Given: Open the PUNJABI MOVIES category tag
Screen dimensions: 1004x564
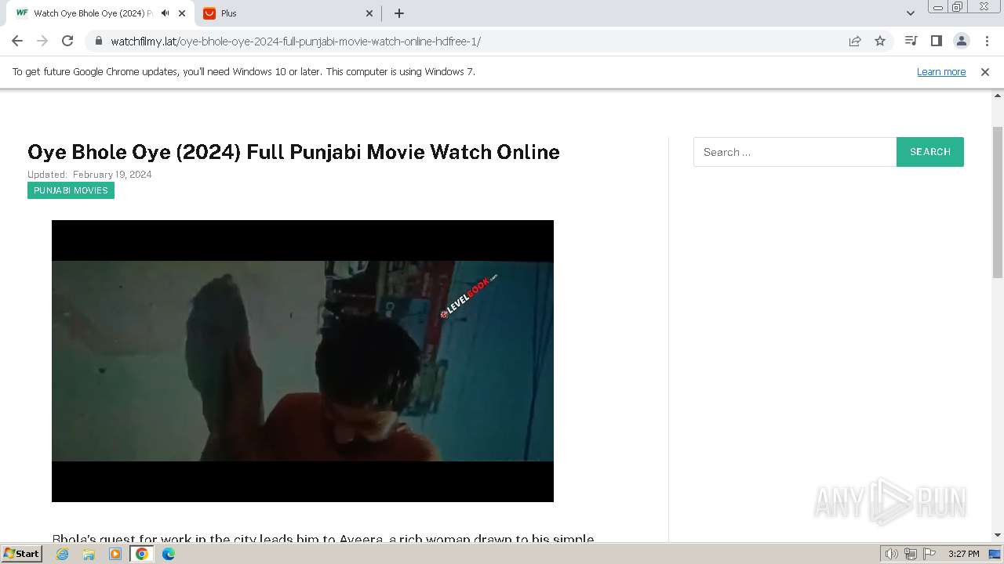Looking at the screenshot, I should [x=71, y=190].
